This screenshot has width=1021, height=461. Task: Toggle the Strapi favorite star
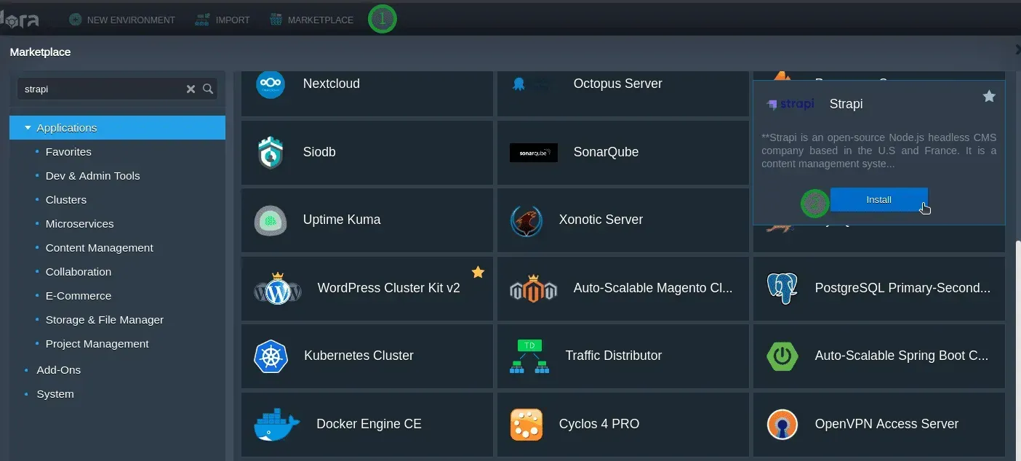pyautogui.click(x=989, y=97)
